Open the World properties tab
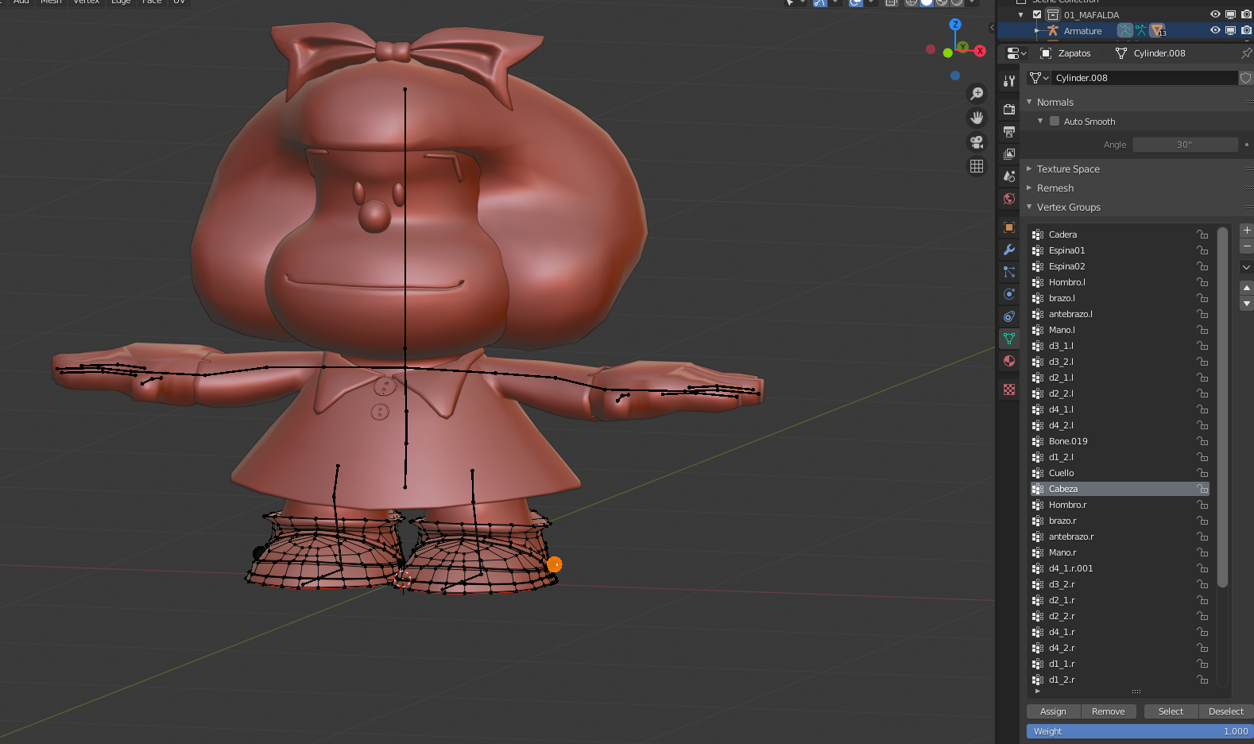Viewport: 1254px width, 744px height. (1009, 198)
